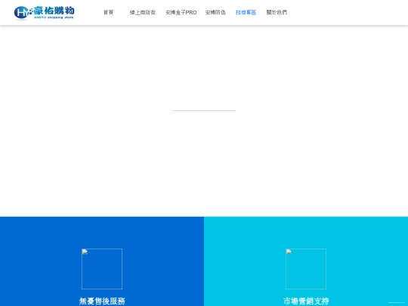Select the 市場營銷支持 heading text
Image resolution: width=408 pixels, height=306 pixels.
point(306,301)
